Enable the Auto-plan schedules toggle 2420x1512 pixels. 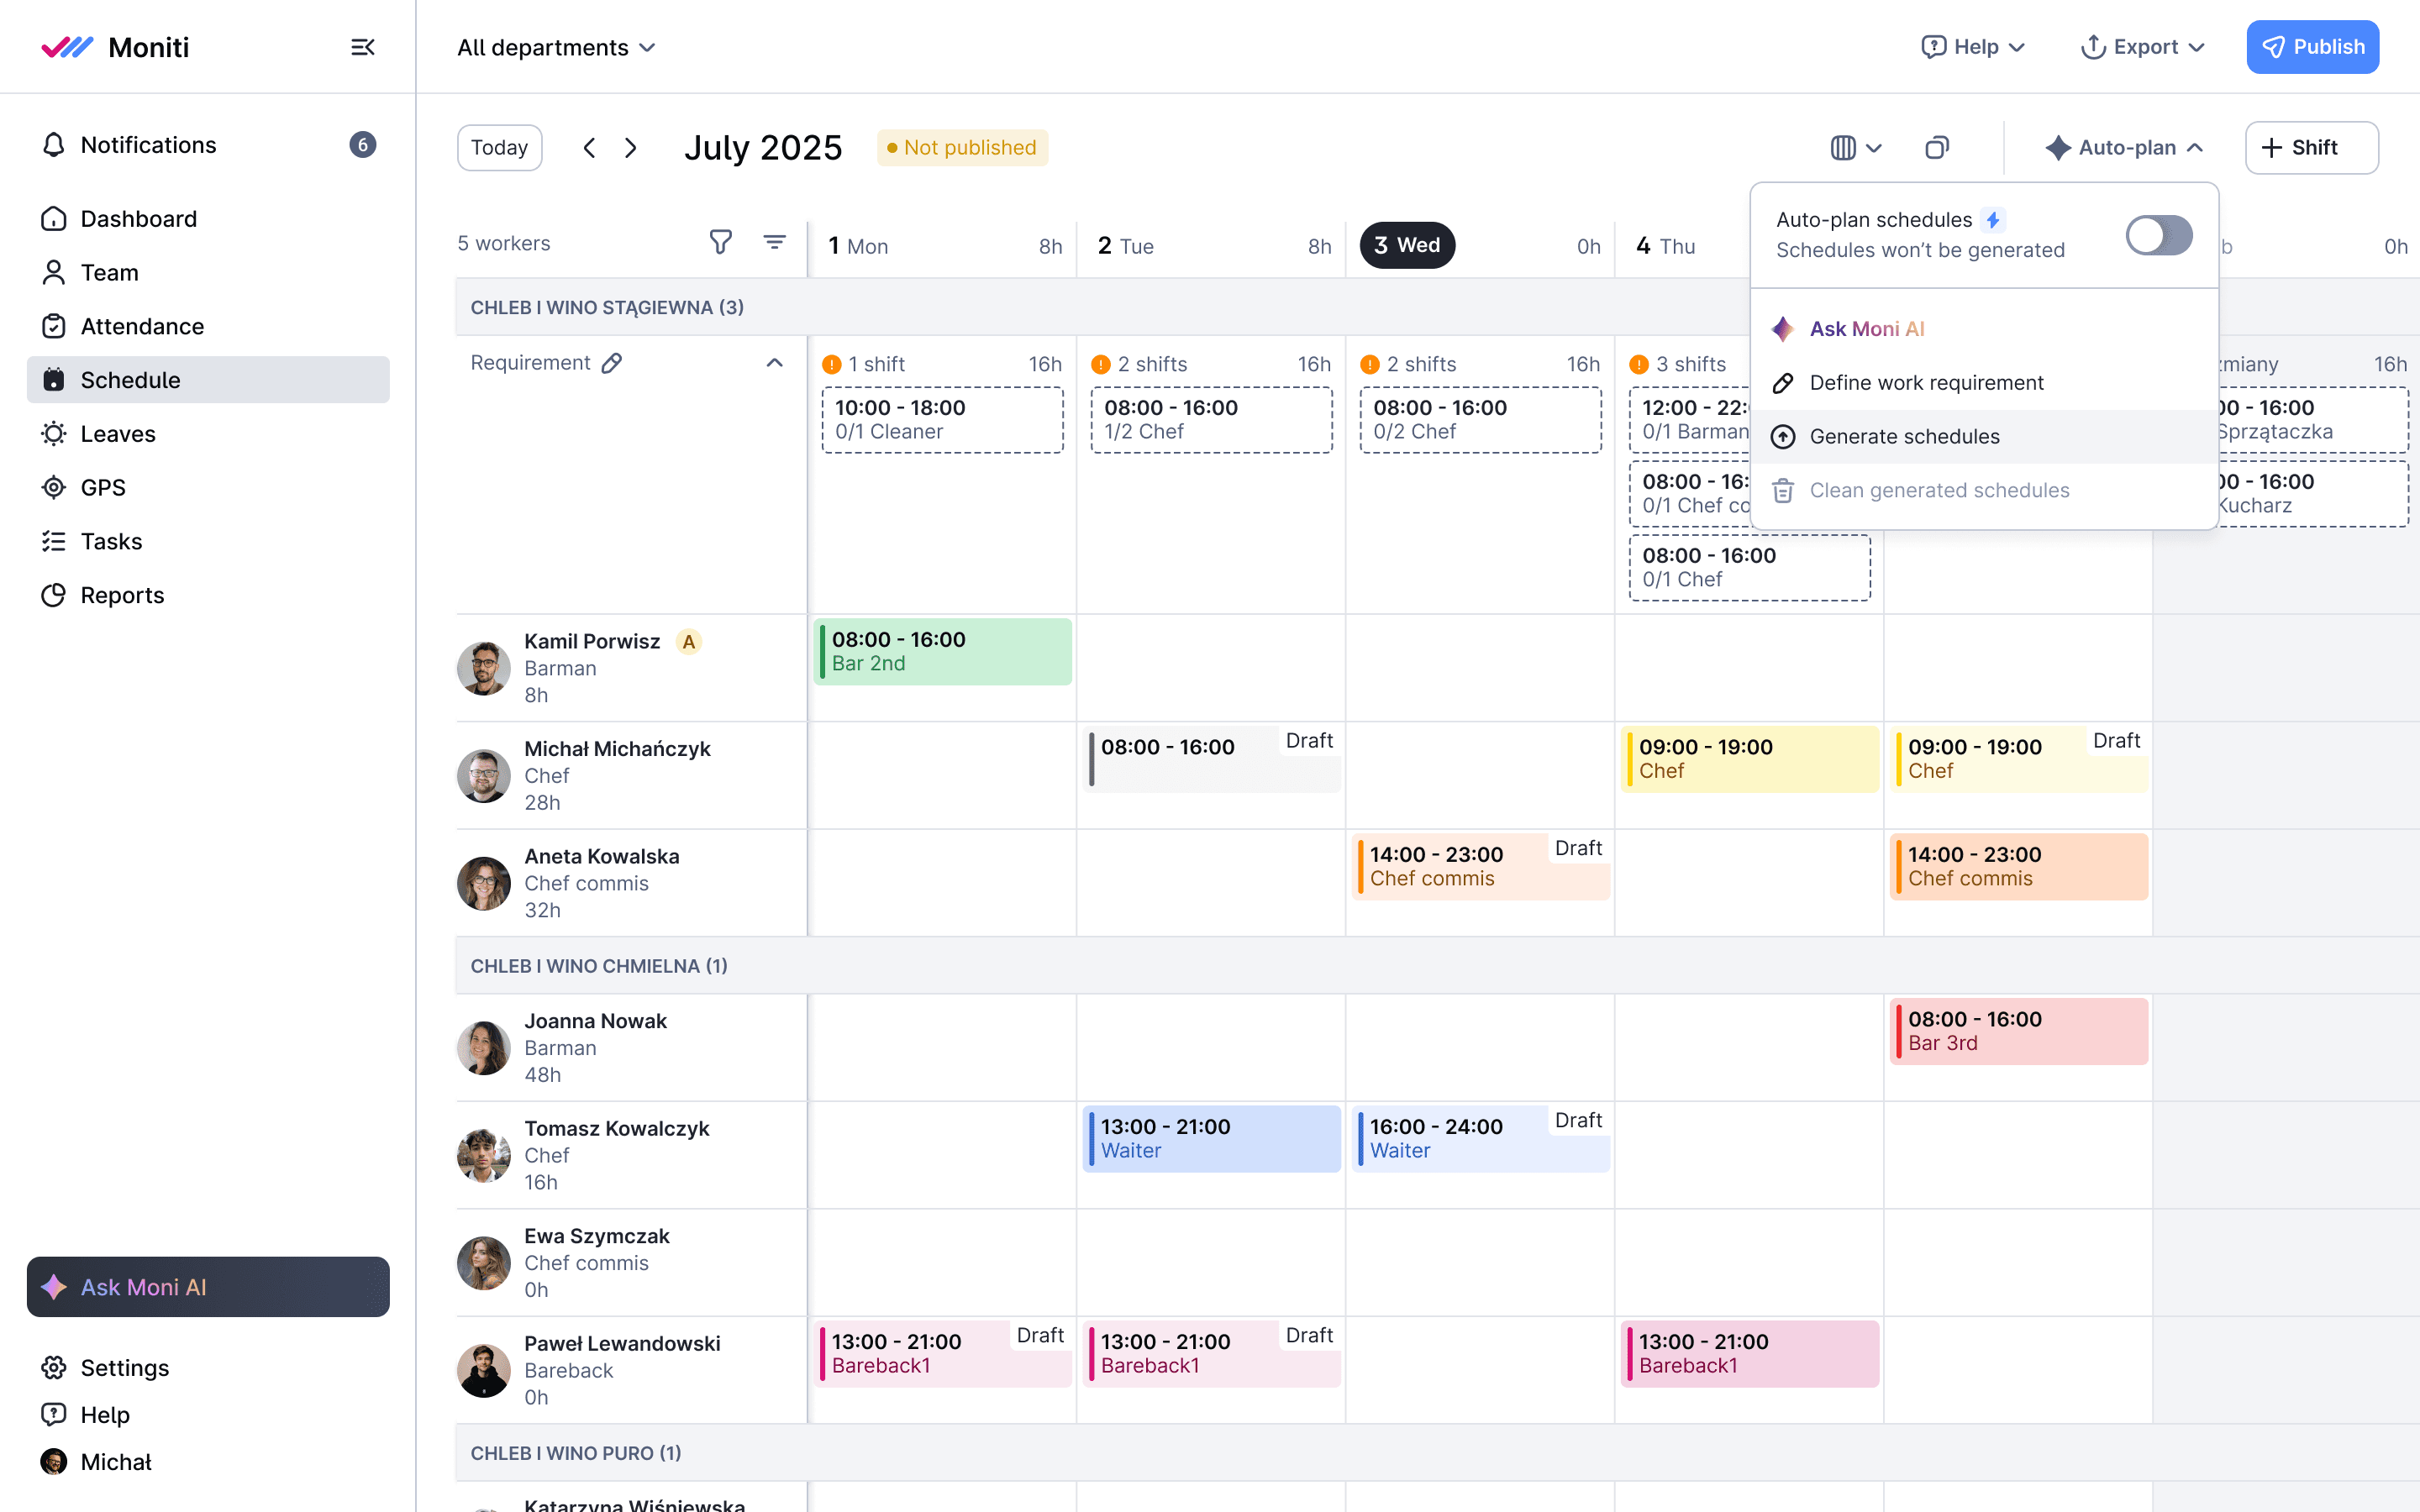pos(2158,235)
